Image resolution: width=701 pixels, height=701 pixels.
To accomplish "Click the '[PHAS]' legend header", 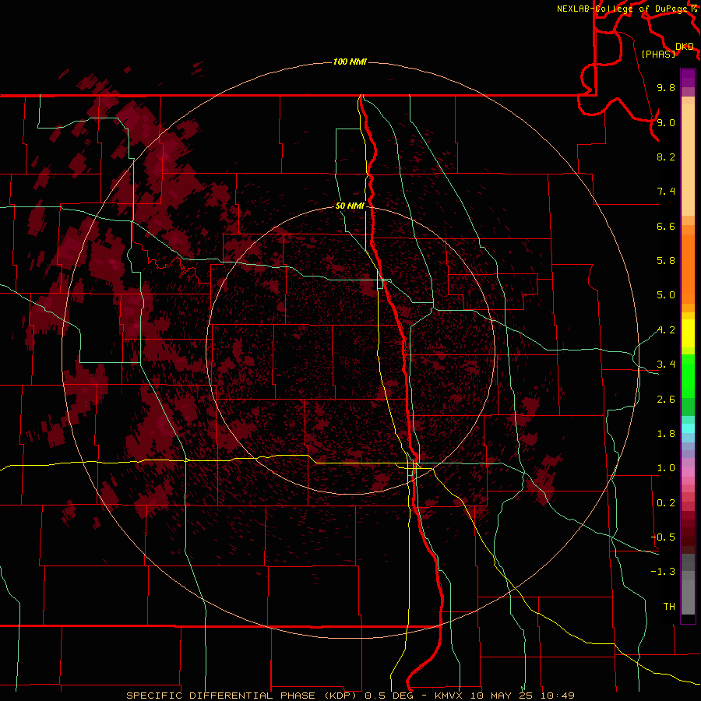I will [x=658, y=54].
